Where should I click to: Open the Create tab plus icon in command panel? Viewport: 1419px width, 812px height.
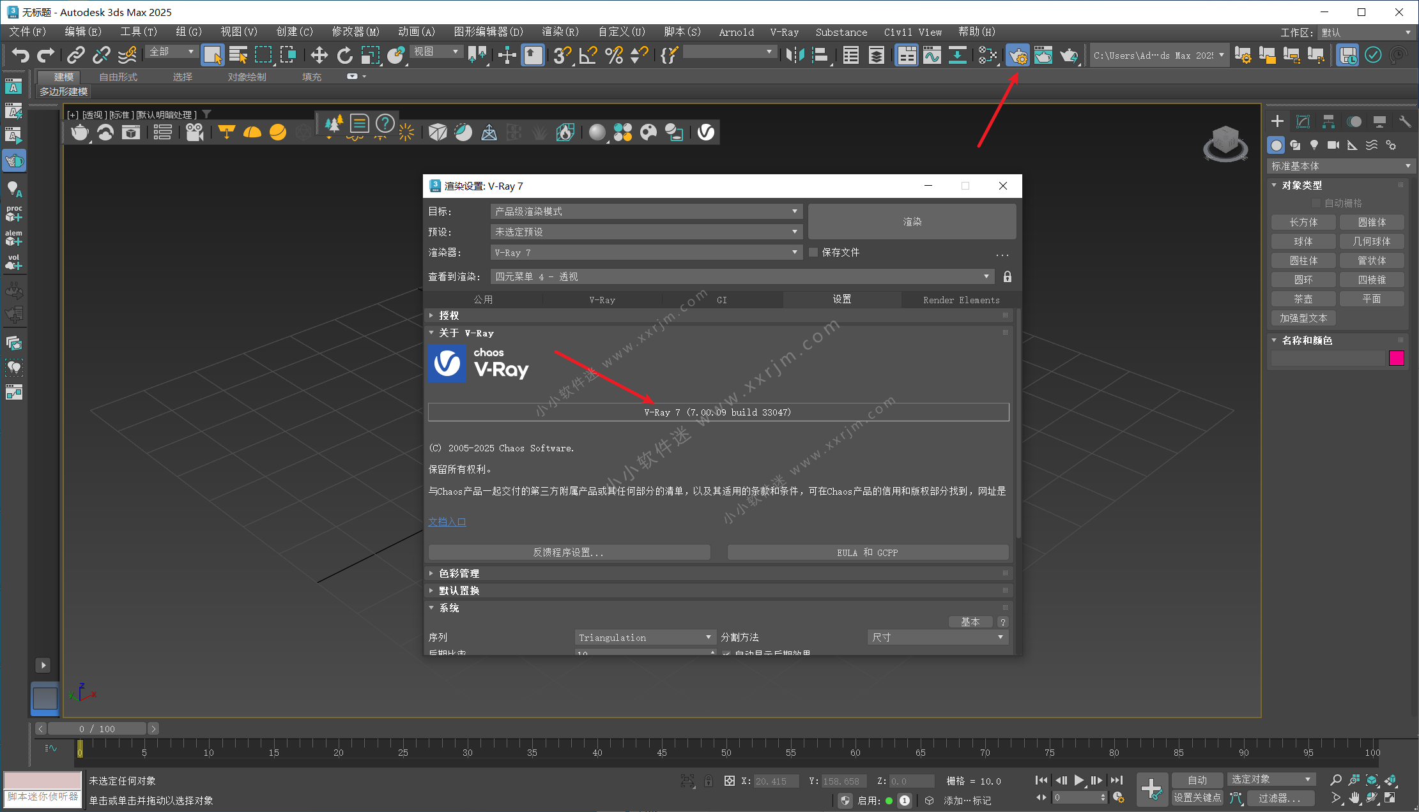pos(1277,121)
